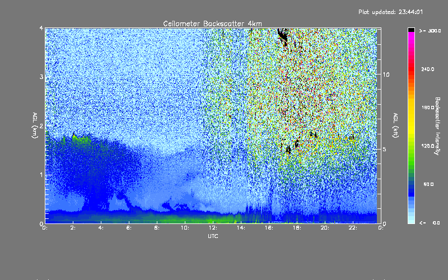The image size is (448, 280).
Task: Click the left 'AGL (km)' axis label
Action: click(x=35, y=125)
